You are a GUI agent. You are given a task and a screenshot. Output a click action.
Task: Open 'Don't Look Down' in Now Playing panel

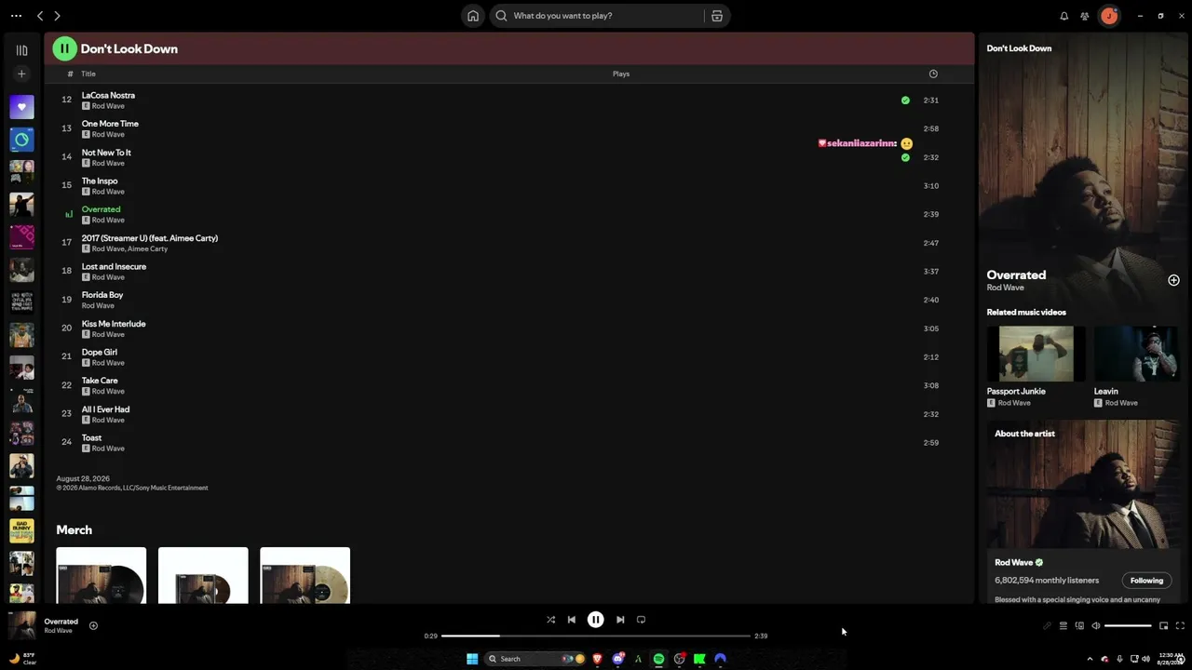1019,48
